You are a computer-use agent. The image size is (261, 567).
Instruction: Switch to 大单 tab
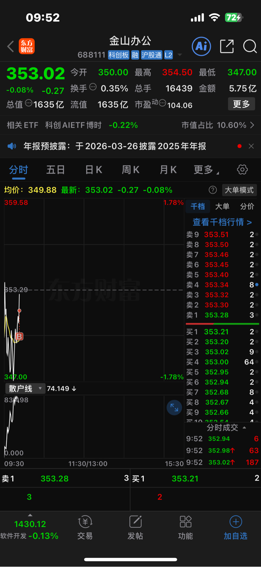coord(222,206)
